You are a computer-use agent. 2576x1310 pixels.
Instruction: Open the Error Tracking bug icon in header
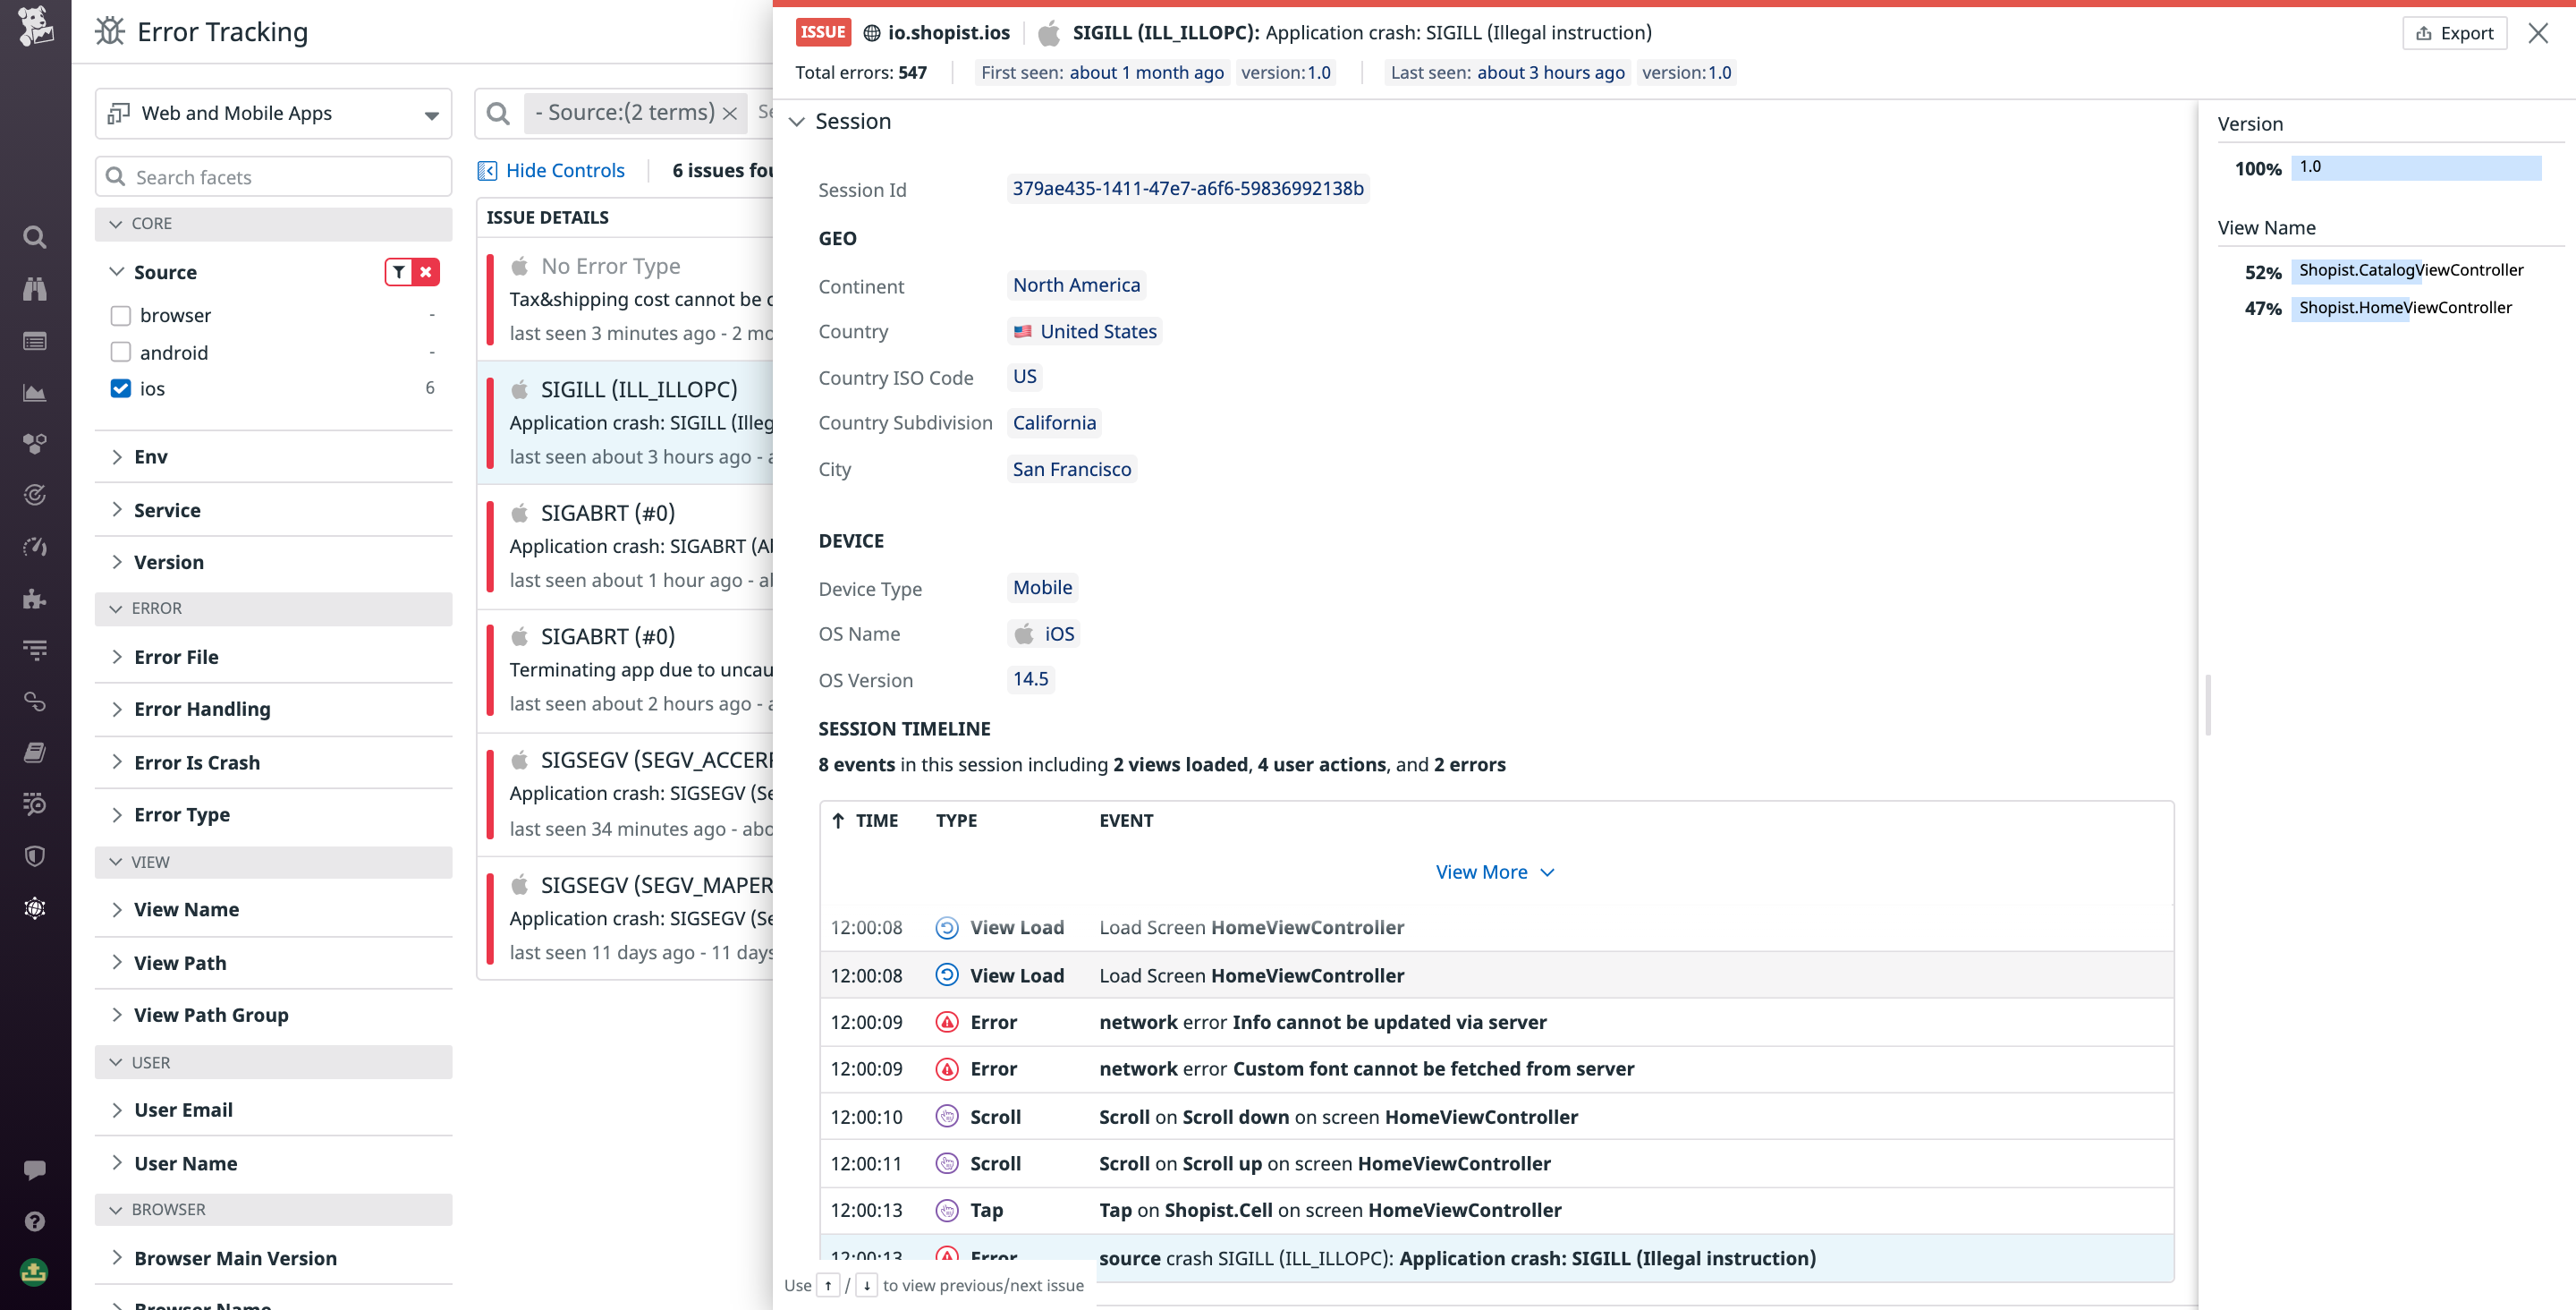pyautogui.click(x=110, y=31)
